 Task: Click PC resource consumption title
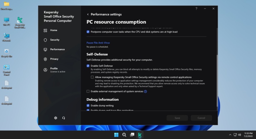(116, 22)
